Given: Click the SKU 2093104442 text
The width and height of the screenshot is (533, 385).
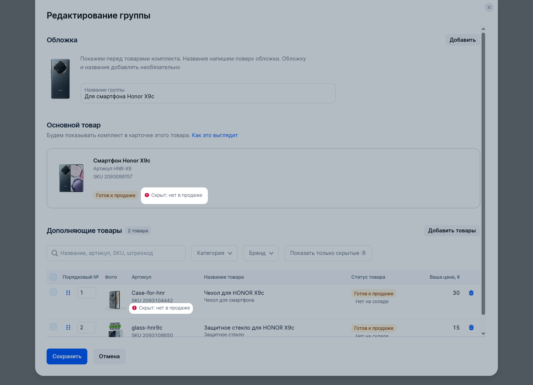Looking at the screenshot, I should coord(152,301).
